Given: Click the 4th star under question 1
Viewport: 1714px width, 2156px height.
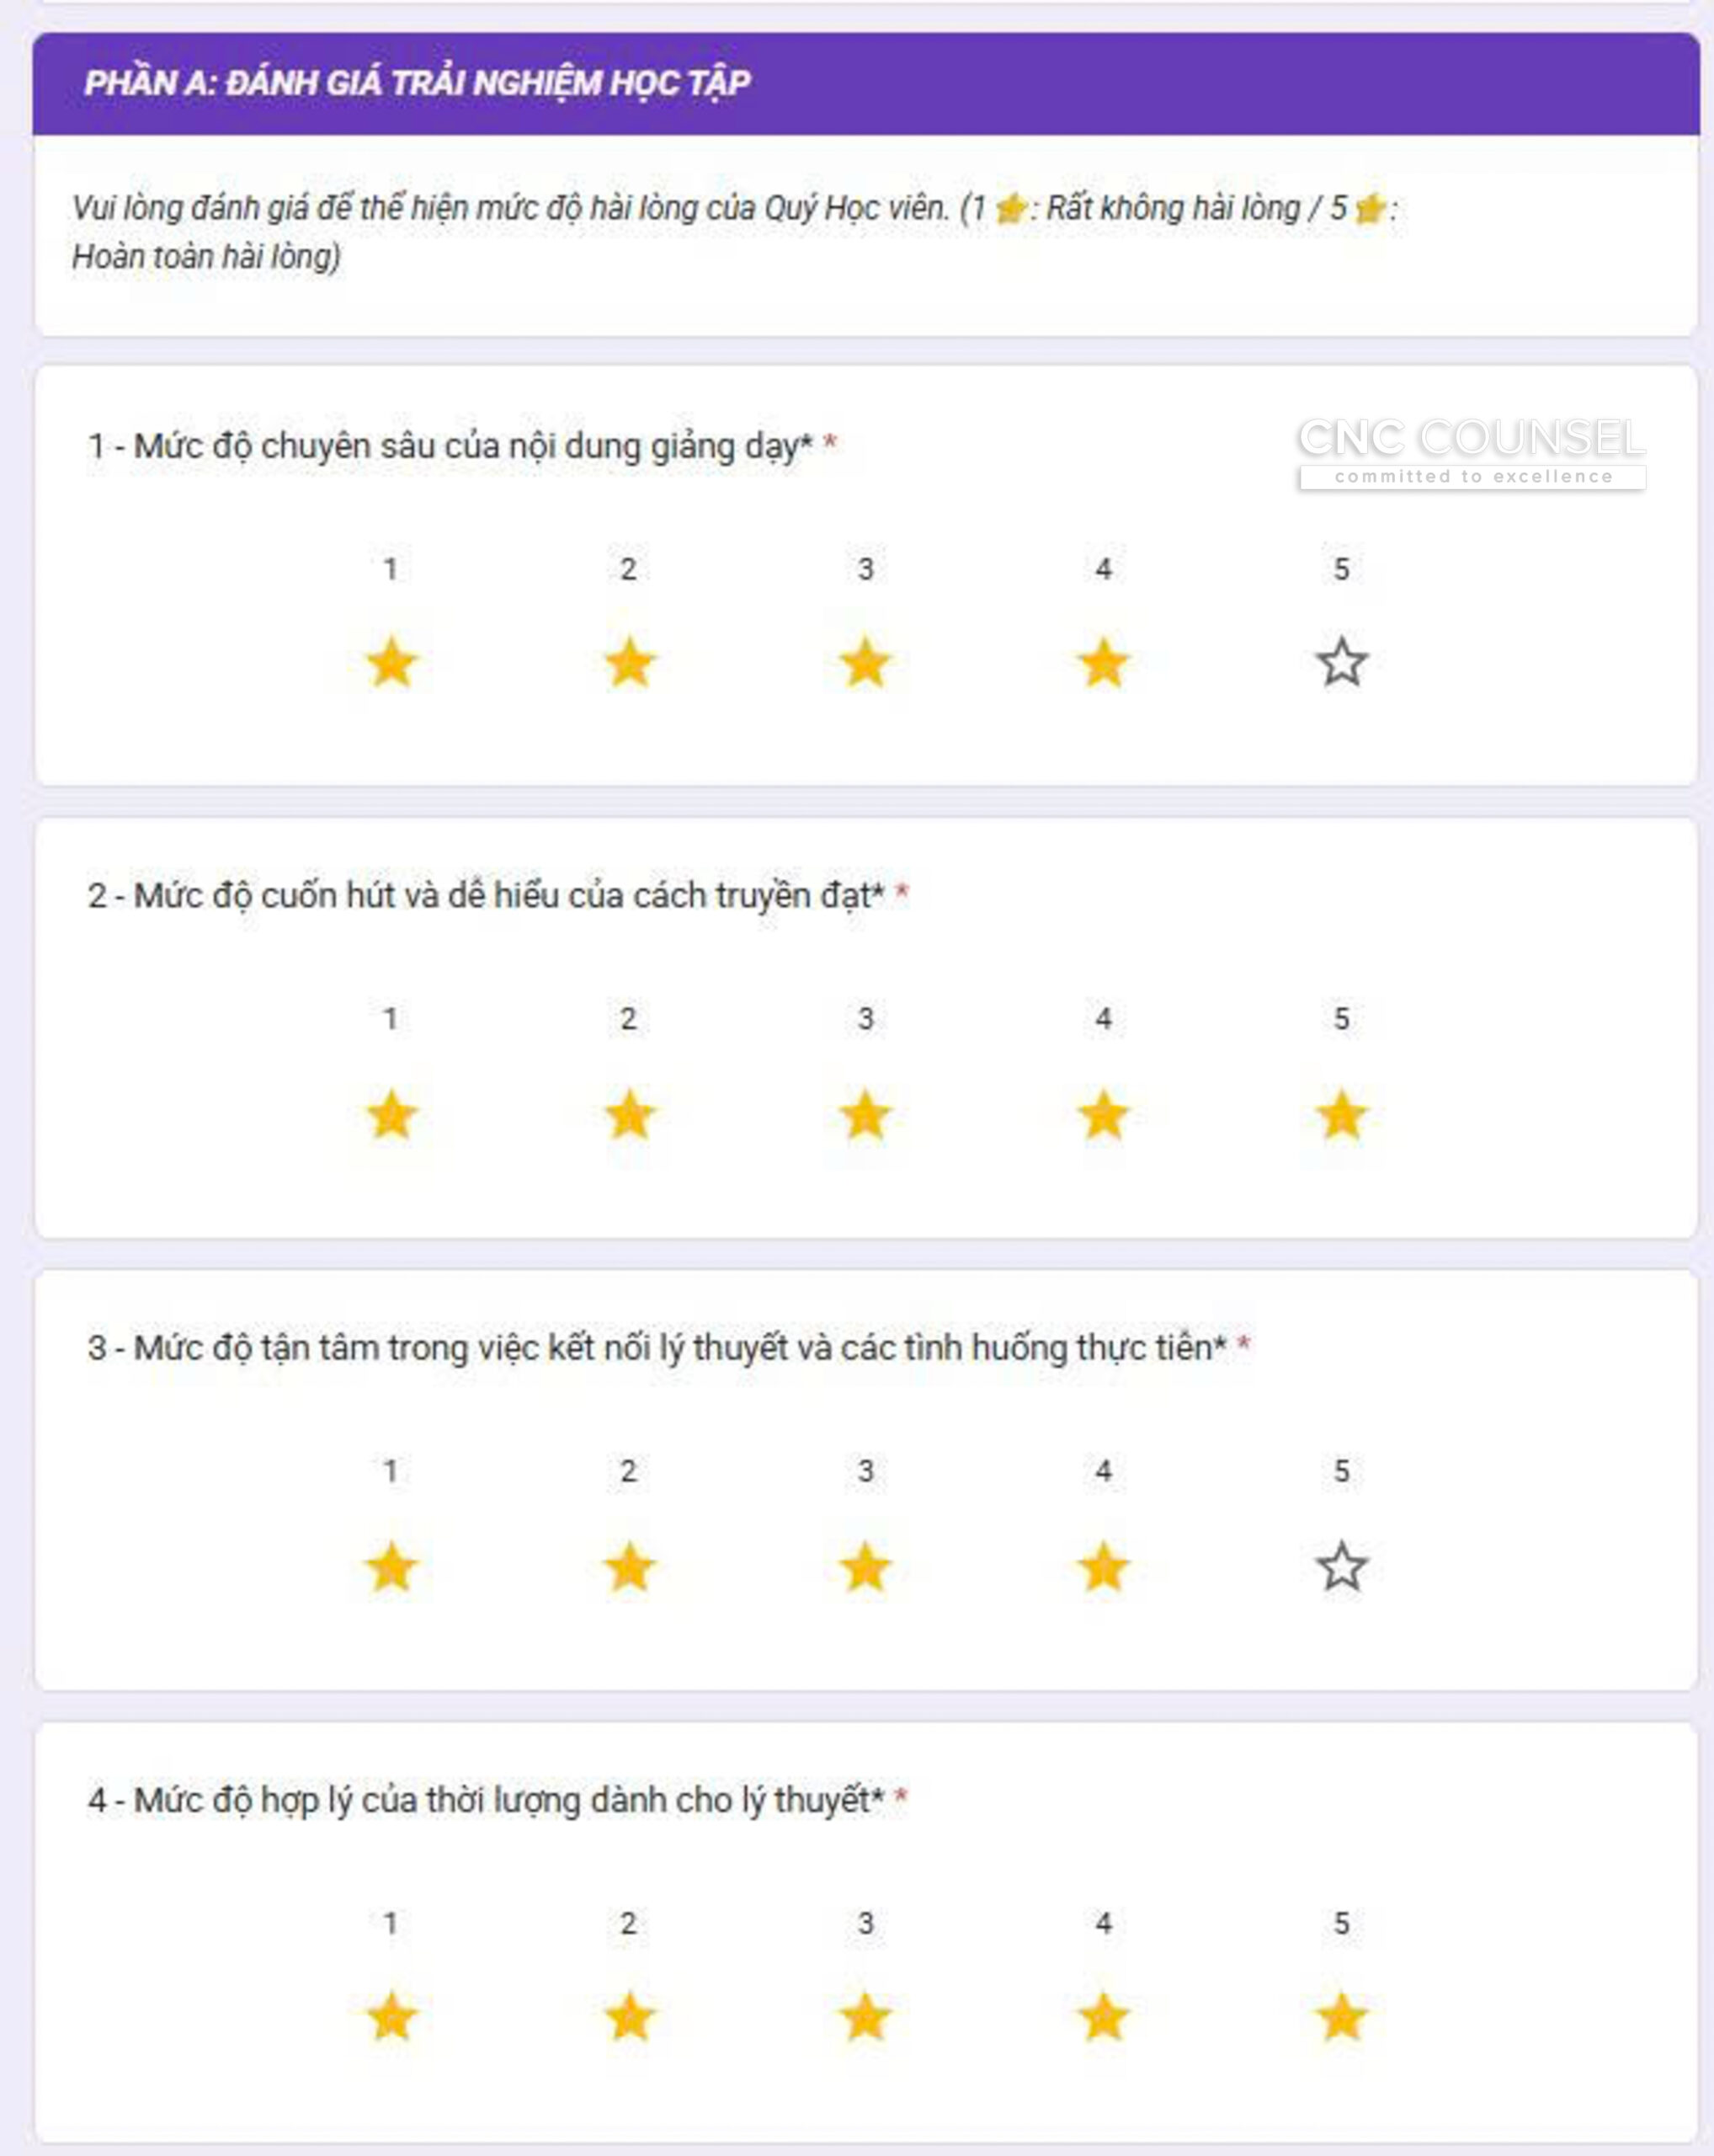Looking at the screenshot, I should point(1104,663).
